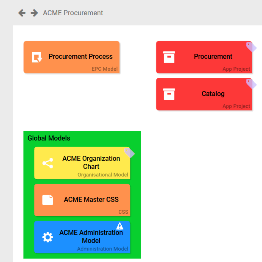This screenshot has width=262, height=262.
Task: Open the Procurement Process tile
Action: pyautogui.click(x=81, y=57)
